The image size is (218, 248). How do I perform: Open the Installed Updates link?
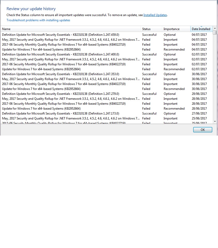click(x=155, y=15)
